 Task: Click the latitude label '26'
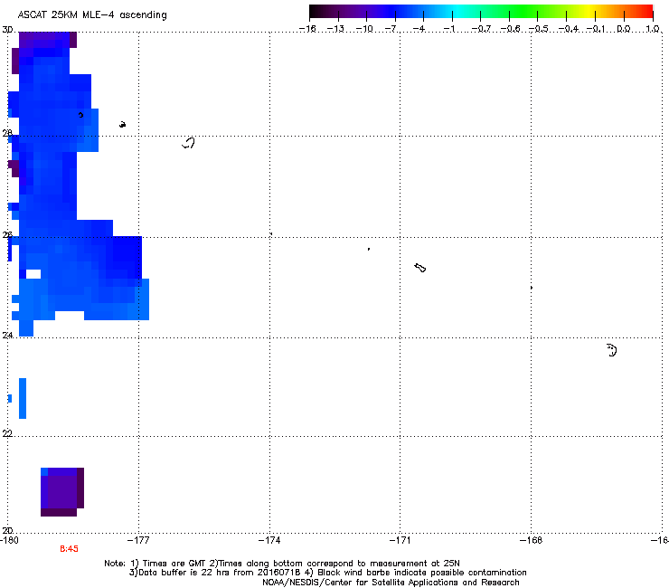pos(7,235)
